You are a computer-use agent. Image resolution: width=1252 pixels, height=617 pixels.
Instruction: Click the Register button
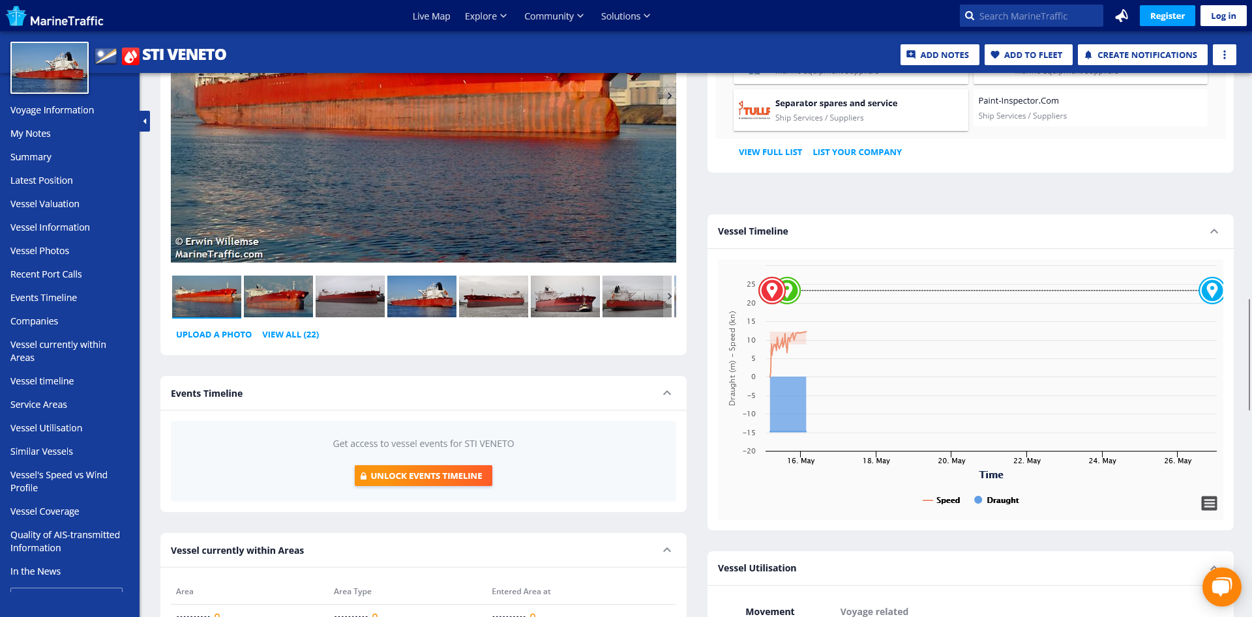[x=1167, y=16]
